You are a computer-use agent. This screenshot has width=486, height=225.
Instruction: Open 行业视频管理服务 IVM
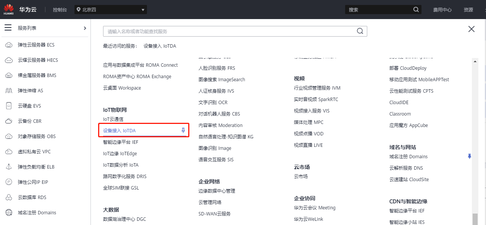pyautogui.click(x=317, y=88)
